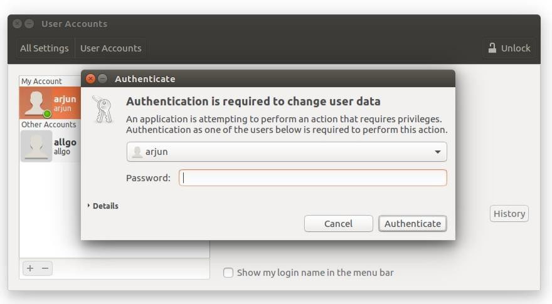Click the allgo account avatar

pyautogui.click(x=36, y=147)
